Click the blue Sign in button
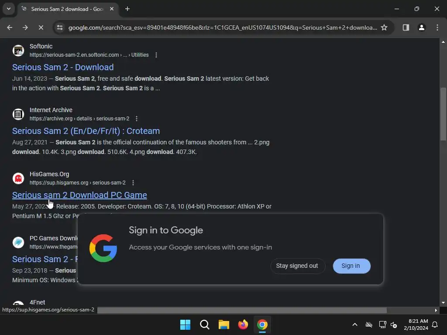 pyautogui.click(x=351, y=266)
